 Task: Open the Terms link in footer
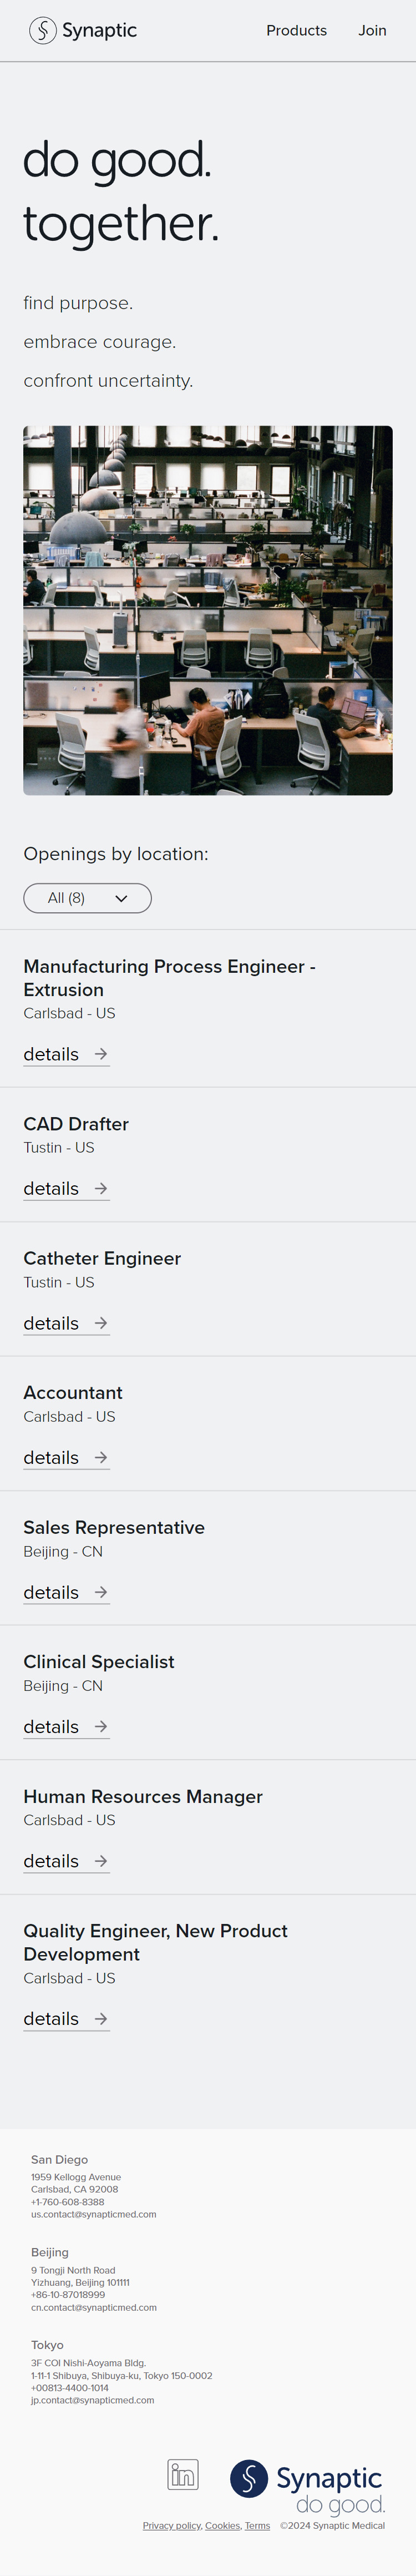point(257,2525)
